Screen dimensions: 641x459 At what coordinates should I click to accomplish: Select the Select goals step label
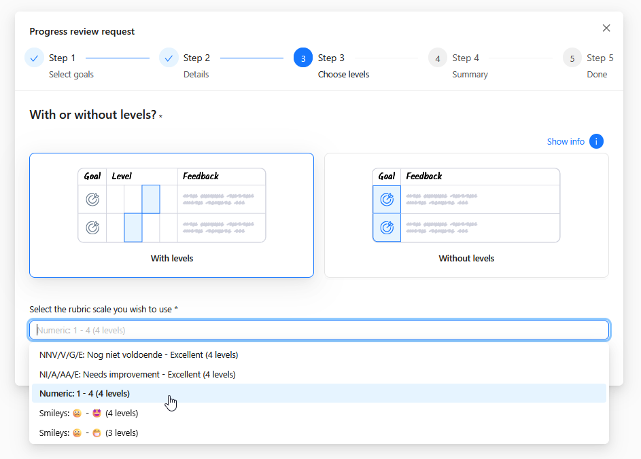point(71,74)
